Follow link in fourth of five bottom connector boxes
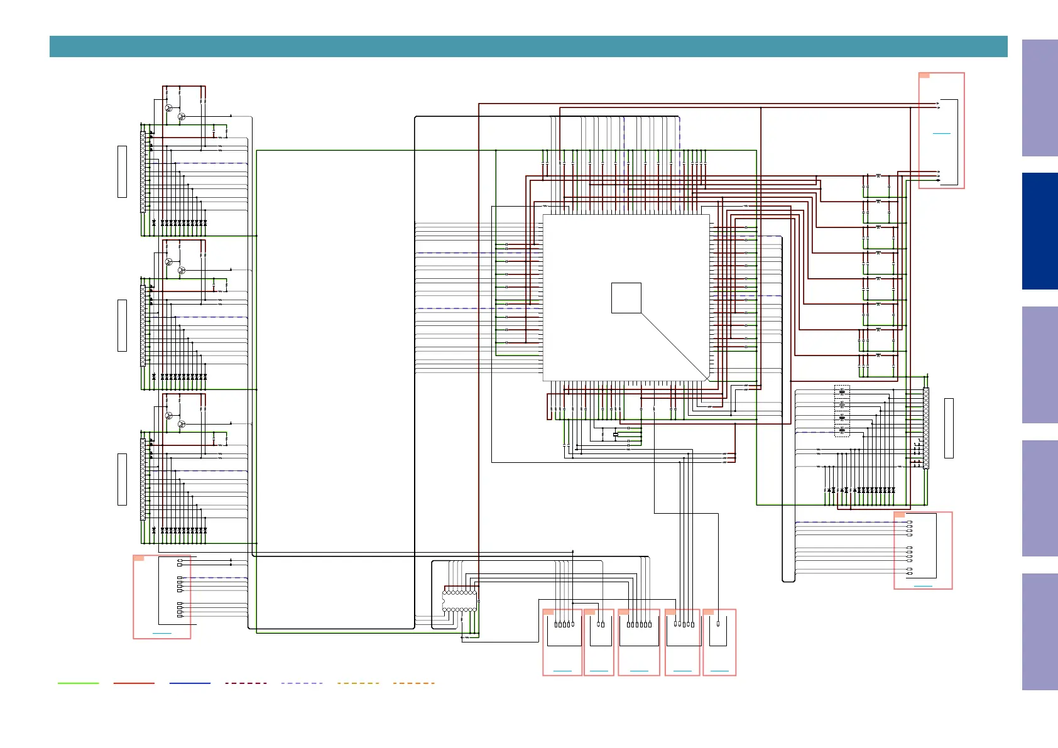Screen dimensions: 1058x748 click(x=682, y=671)
